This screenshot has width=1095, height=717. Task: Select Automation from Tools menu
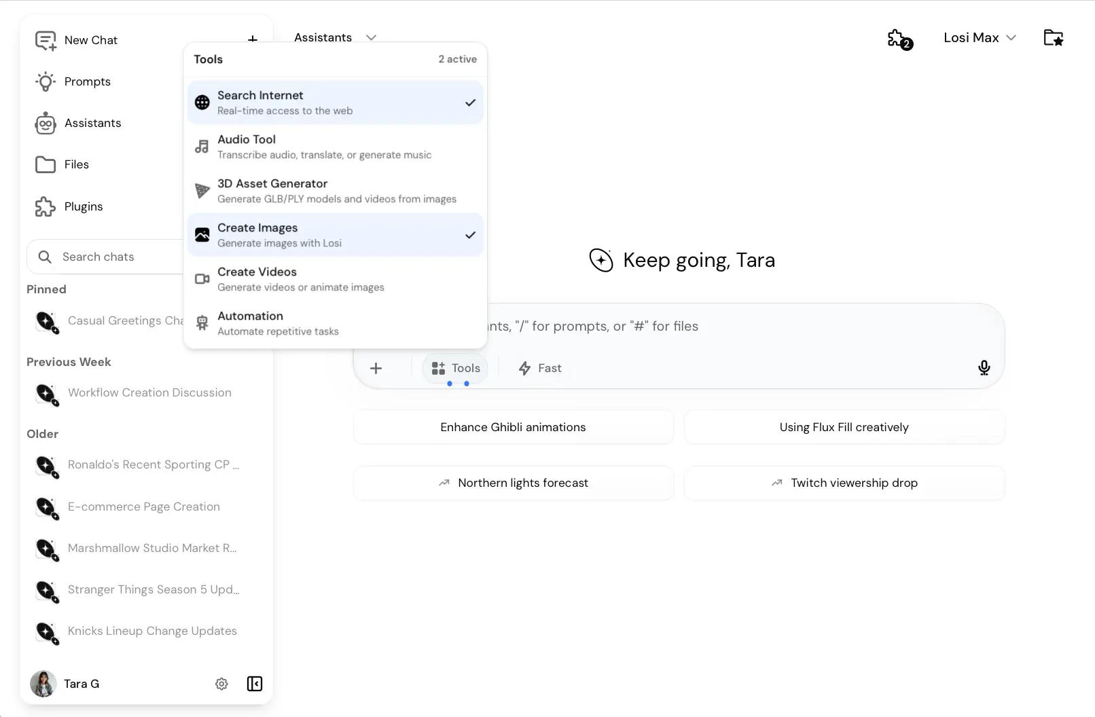click(335, 323)
